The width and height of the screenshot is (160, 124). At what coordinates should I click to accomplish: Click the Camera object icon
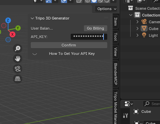[x=144, y=22]
